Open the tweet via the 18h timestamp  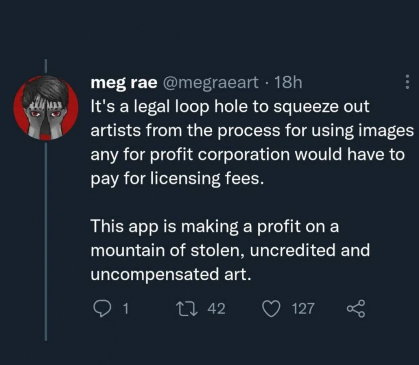[x=289, y=83]
